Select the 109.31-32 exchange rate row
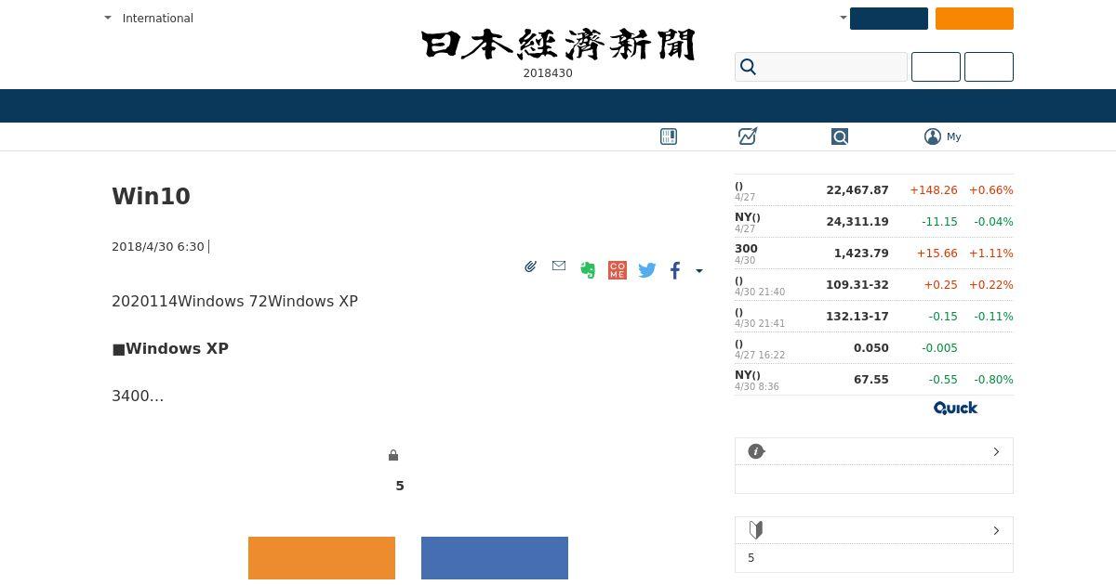The image size is (1116, 585). click(874, 285)
